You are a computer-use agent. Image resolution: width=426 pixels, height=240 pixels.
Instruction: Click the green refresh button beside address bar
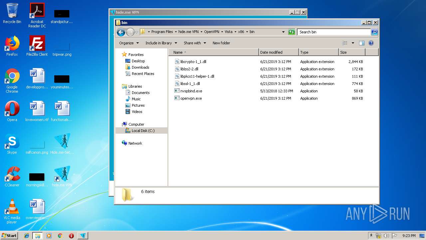[x=292, y=32]
